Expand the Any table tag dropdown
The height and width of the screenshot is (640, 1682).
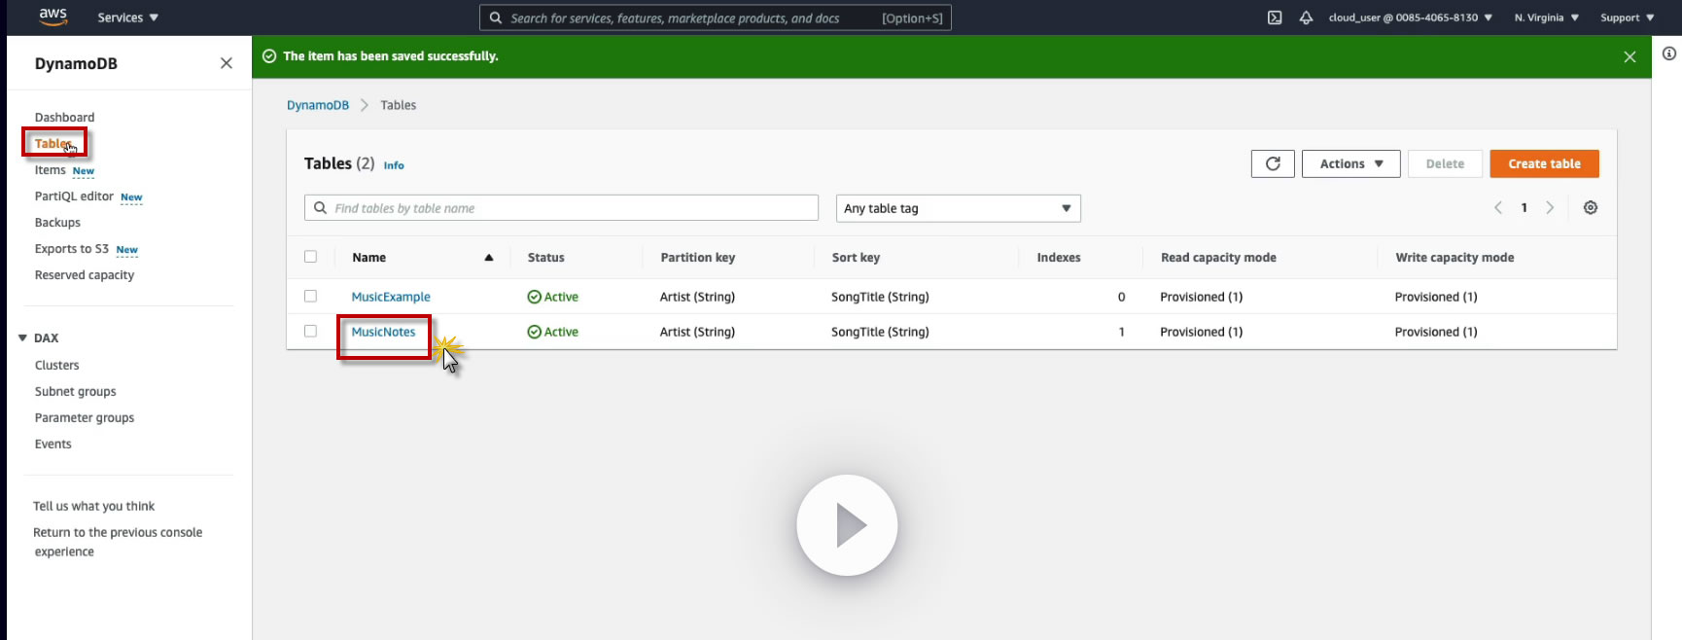point(958,208)
